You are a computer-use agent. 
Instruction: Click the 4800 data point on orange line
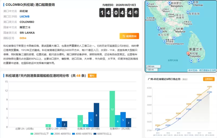[209, 88]
